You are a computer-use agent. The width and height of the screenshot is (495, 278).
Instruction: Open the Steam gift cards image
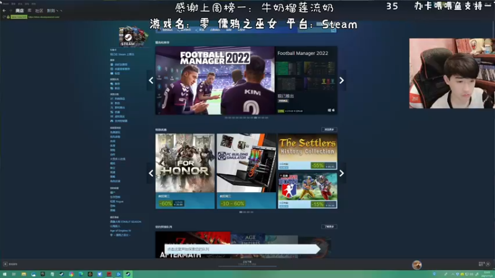pyautogui.click(x=132, y=36)
